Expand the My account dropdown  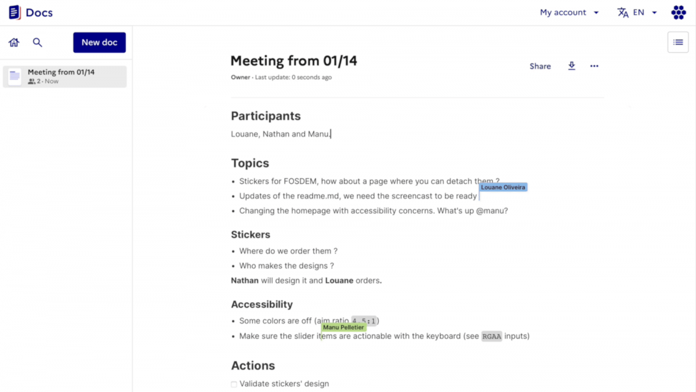point(569,12)
